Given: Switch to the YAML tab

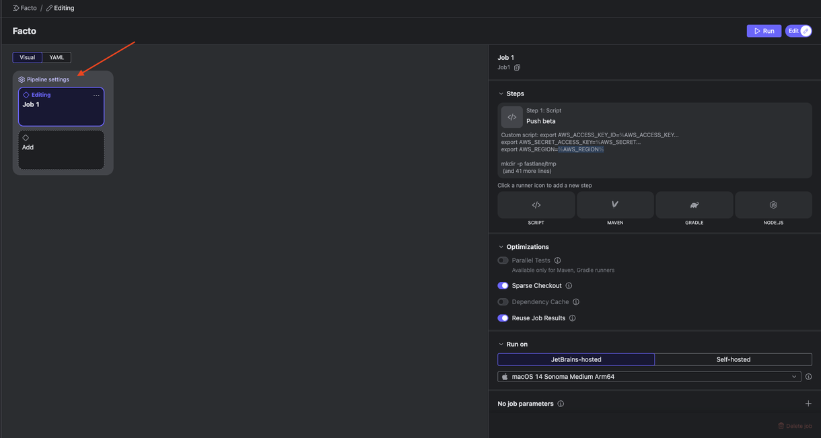Looking at the screenshot, I should pos(57,57).
